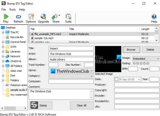Open the File menu
The height and width of the screenshot is (116, 160).
(3, 10)
